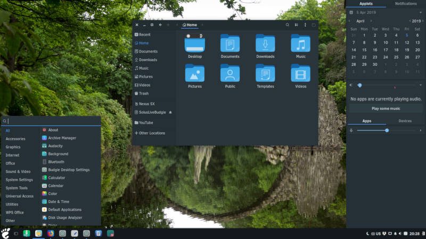Open the Documents folder icon
The width and height of the screenshot is (426, 239).
(230, 43)
